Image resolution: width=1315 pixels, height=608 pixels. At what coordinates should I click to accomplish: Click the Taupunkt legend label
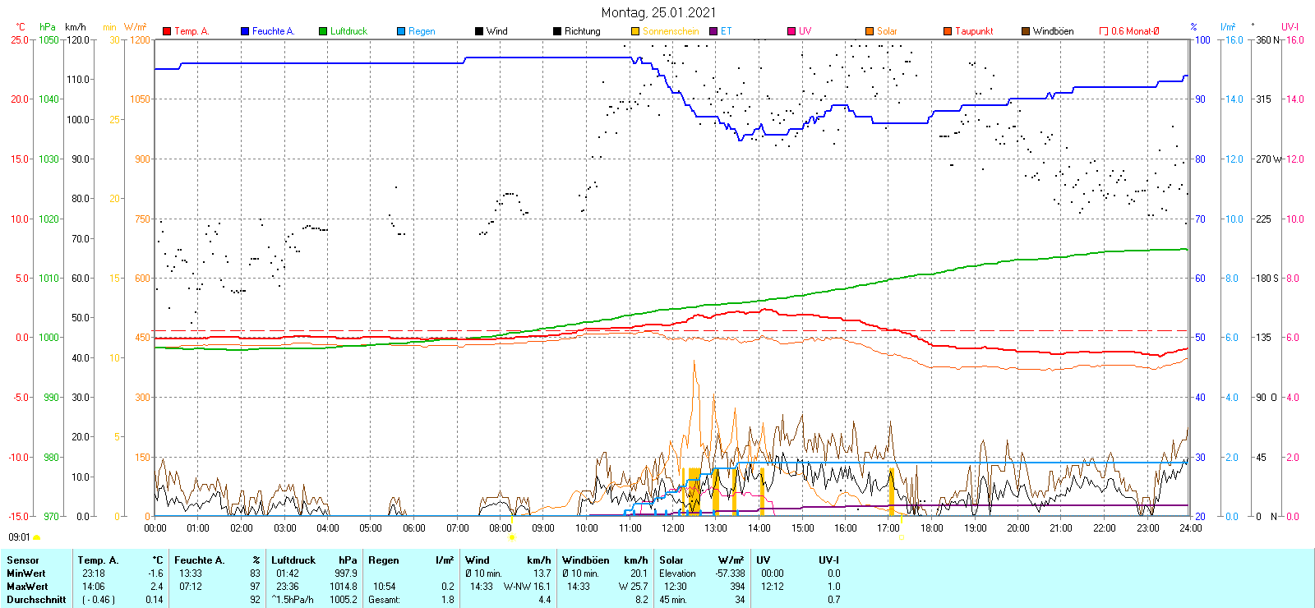click(x=974, y=31)
